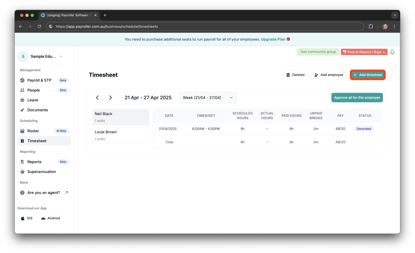Viewport: 415px width, 253px height.
Task: Click the 21 Apr - 27 Apr 2025 heading
Action: [148, 98]
